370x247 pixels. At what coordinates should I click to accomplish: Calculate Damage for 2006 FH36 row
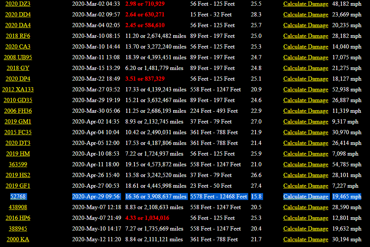[x=305, y=111]
